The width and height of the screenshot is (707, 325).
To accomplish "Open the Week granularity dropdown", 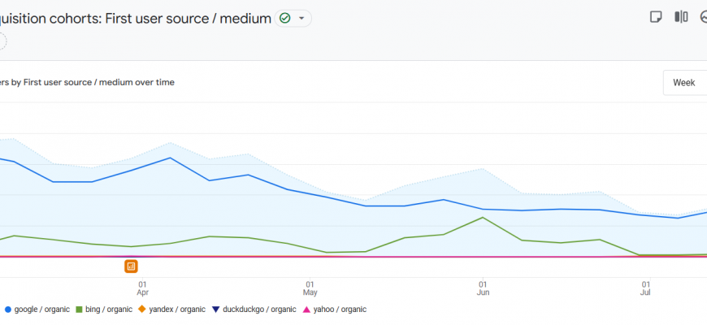I will pyautogui.click(x=684, y=83).
